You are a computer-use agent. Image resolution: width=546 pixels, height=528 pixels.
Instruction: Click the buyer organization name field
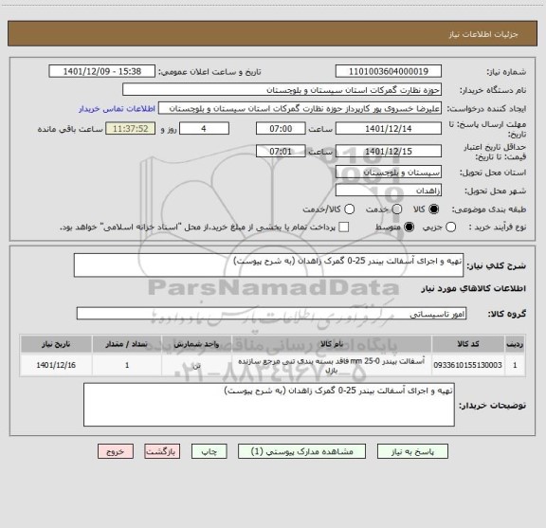(282, 90)
